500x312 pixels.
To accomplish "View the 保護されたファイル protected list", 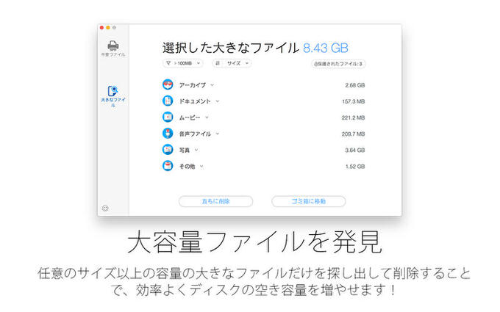I will (338, 64).
